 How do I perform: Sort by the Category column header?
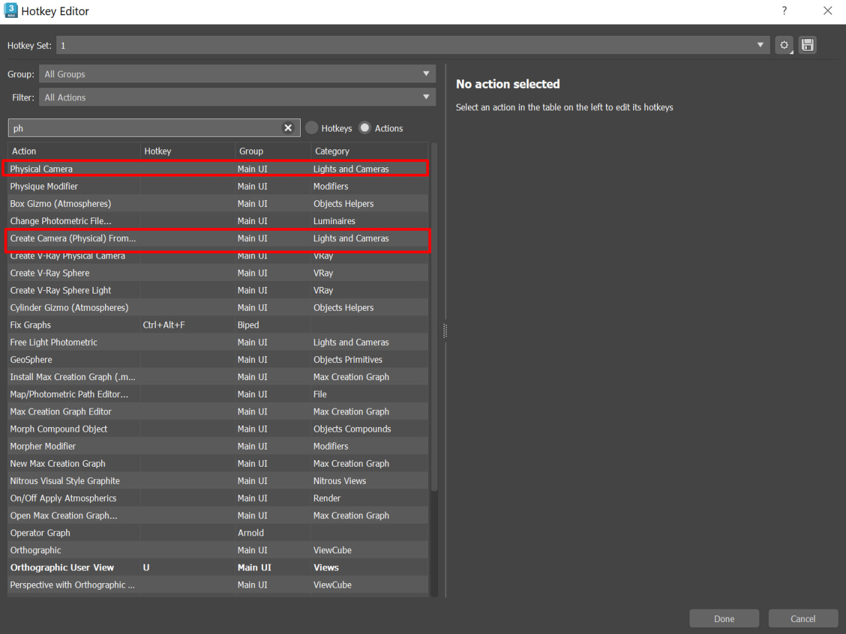tap(369, 151)
